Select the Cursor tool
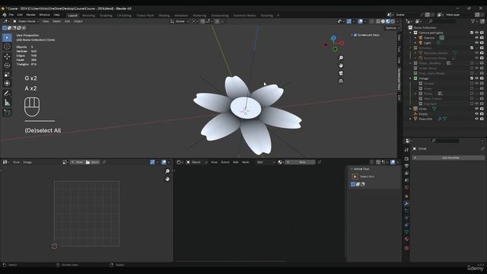This screenshot has height=274, width=487. (x=7, y=46)
